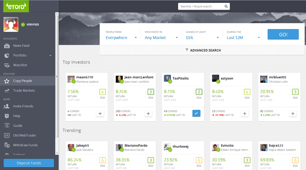Click the Markets / People search field
306x170 pixels.
point(204,7)
